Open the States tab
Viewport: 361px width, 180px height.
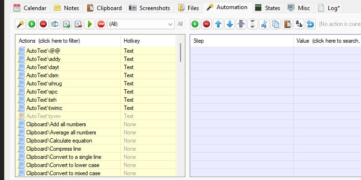coord(268,8)
